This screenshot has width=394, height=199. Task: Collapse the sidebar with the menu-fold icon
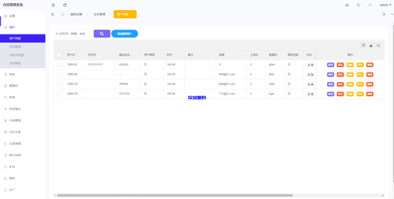coord(53,5)
